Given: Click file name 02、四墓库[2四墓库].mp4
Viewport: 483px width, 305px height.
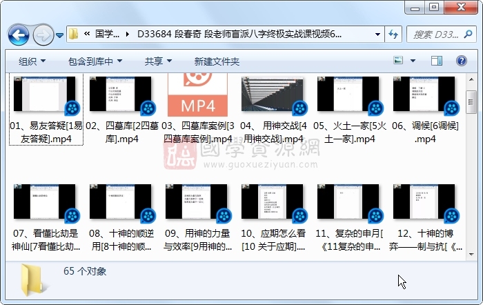Looking at the screenshot, I should coord(122,132).
